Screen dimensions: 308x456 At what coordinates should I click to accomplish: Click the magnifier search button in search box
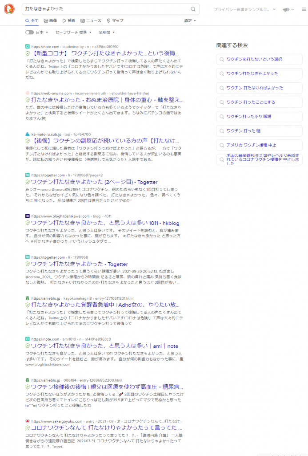click(193, 9)
